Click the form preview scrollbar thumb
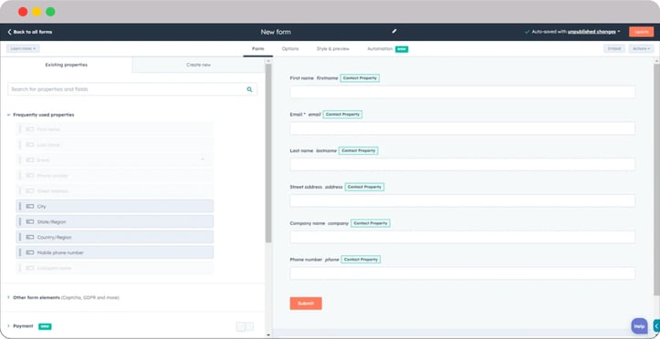The image size is (660, 339). coord(656,180)
